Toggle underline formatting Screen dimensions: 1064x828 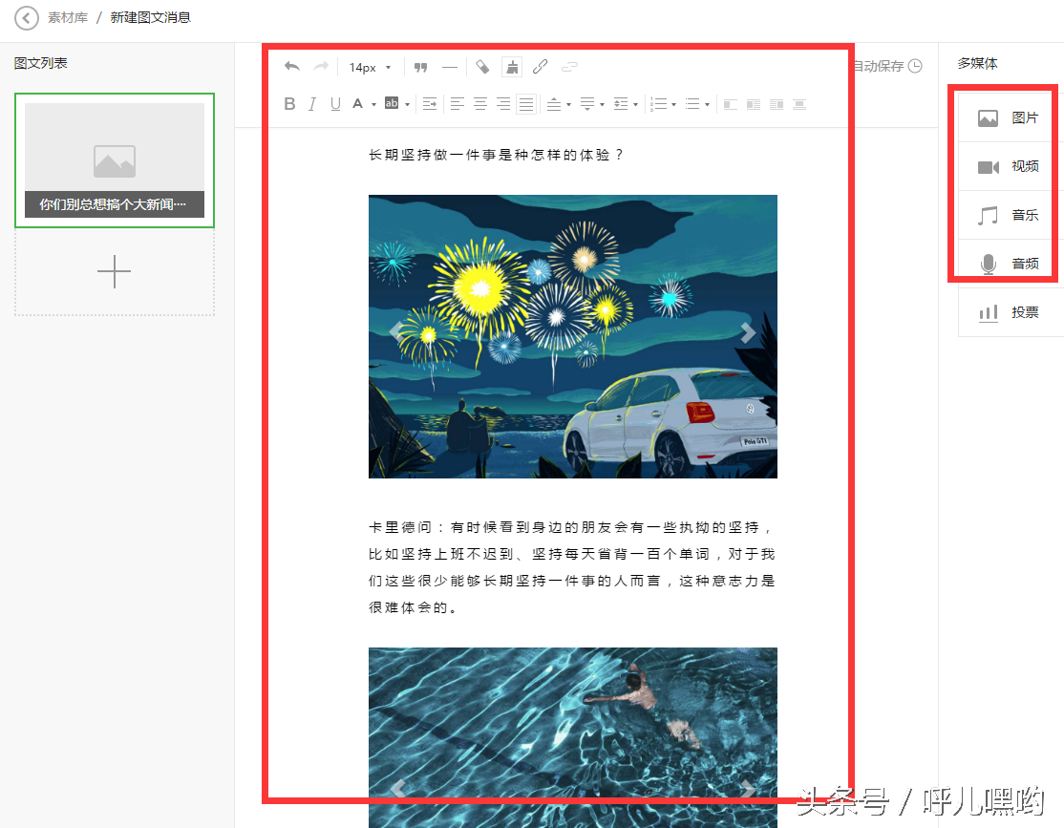pos(335,104)
